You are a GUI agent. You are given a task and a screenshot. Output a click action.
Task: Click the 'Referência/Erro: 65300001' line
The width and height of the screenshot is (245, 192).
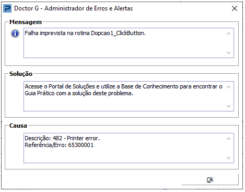59,145
